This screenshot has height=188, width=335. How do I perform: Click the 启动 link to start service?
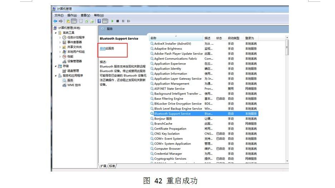coord(102,49)
